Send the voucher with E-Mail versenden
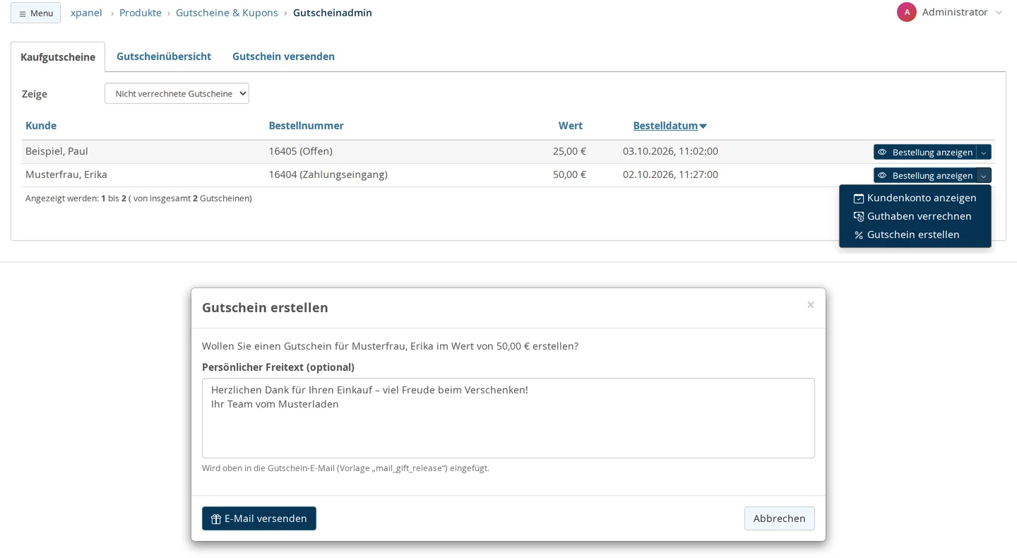The image size is (1017, 558). [259, 518]
